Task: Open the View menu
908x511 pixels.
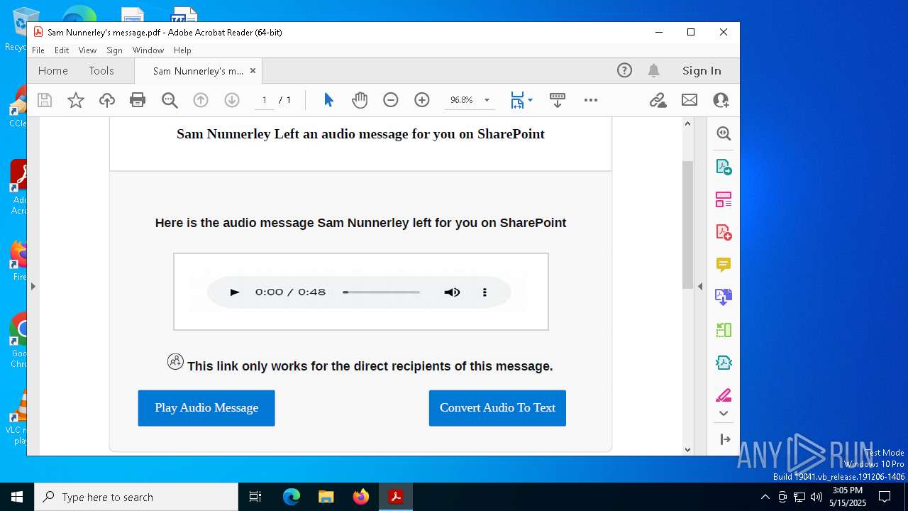Action: 87,50
